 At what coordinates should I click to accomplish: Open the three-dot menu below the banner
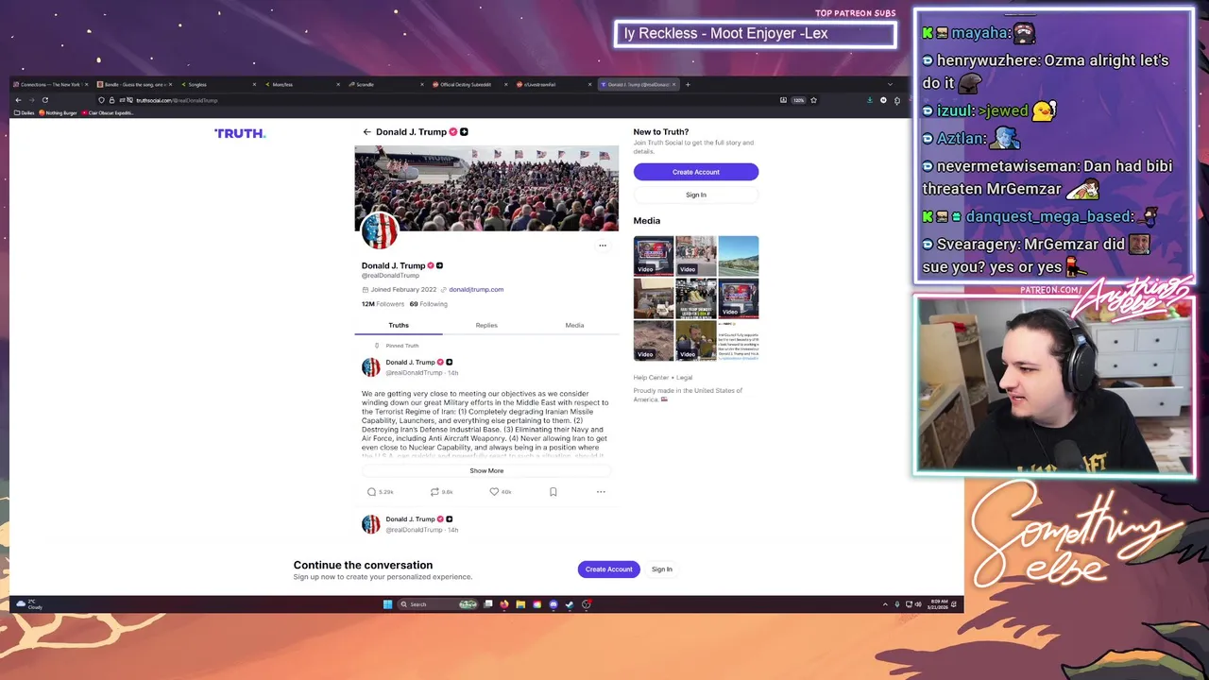[x=603, y=246]
